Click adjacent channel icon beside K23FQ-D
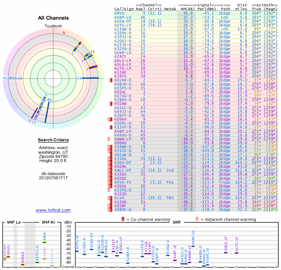 109,190
